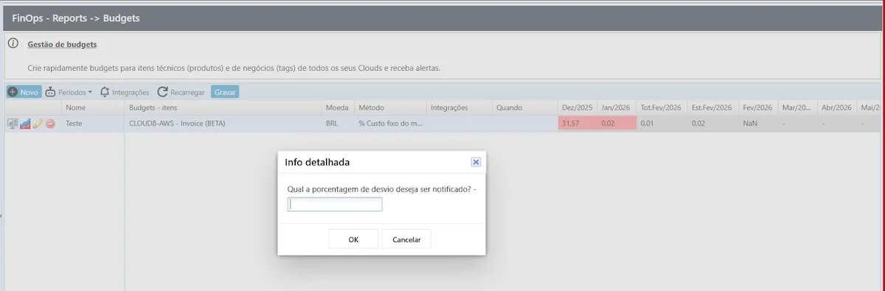
Task: Open Integrações with the bell icon
Action: pyautogui.click(x=125, y=92)
